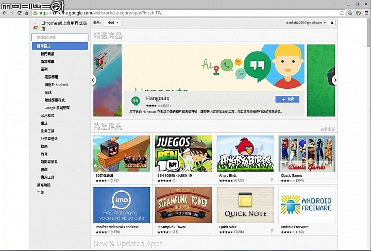Open the Chrome hamburger menu
The image size is (371, 251).
click(x=366, y=13)
